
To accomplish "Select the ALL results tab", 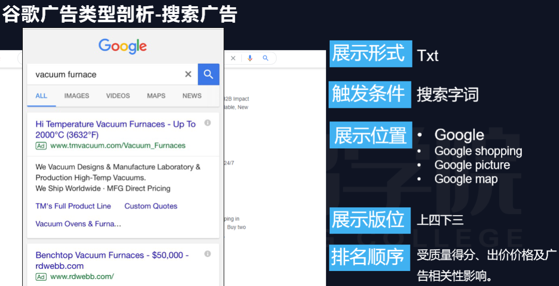I will pos(41,96).
